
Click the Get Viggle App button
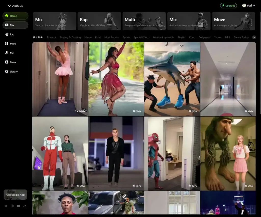pos(15,195)
